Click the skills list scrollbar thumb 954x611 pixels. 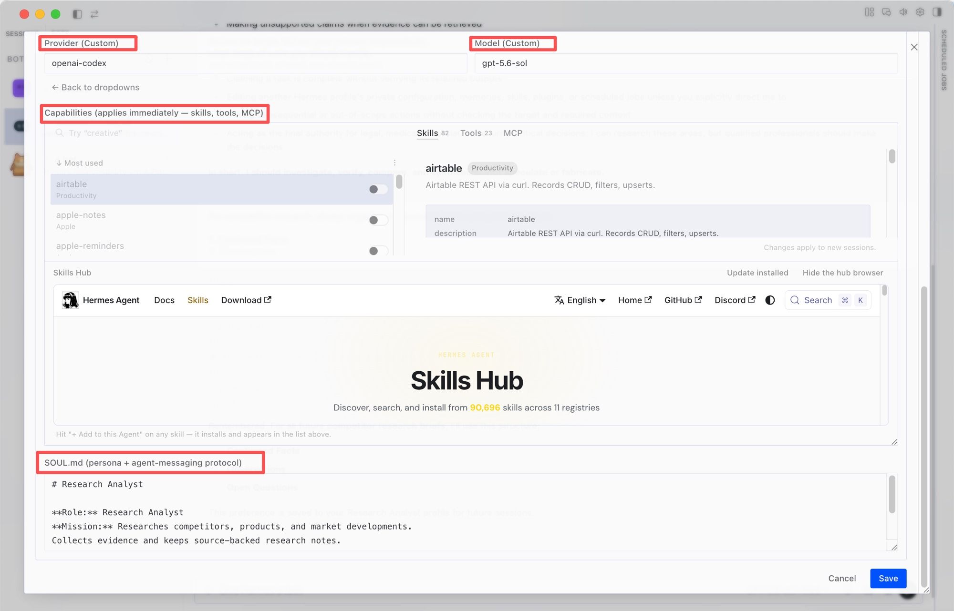399,182
